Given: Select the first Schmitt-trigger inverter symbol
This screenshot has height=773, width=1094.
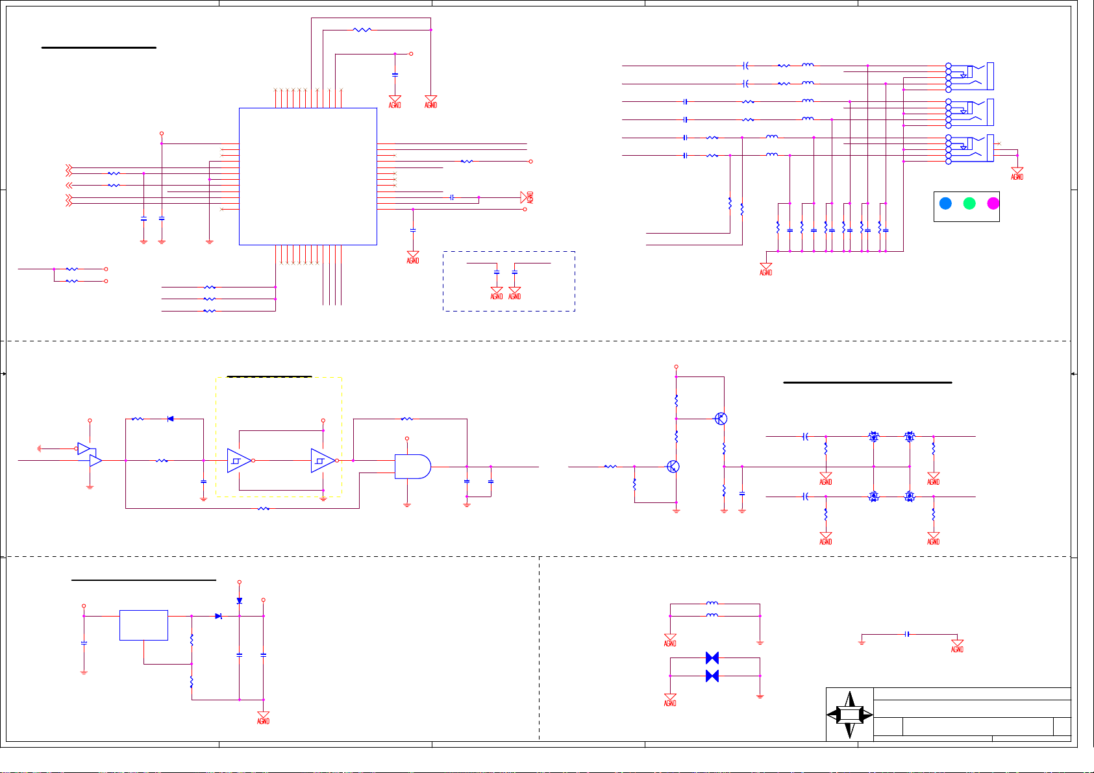Looking at the screenshot, I should click(240, 461).
